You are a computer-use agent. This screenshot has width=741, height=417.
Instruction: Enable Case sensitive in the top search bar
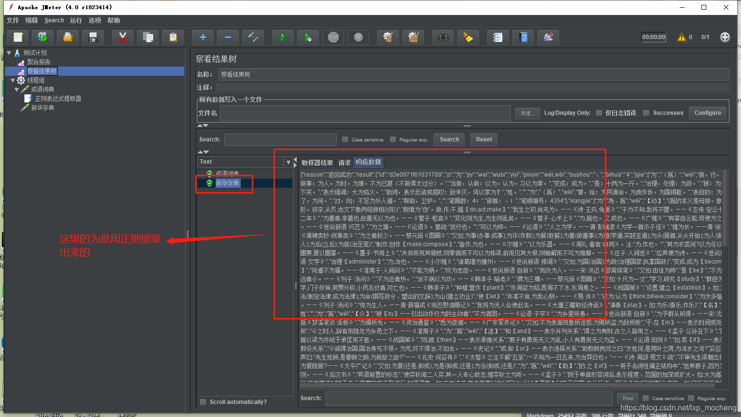[x=345, y=139]
